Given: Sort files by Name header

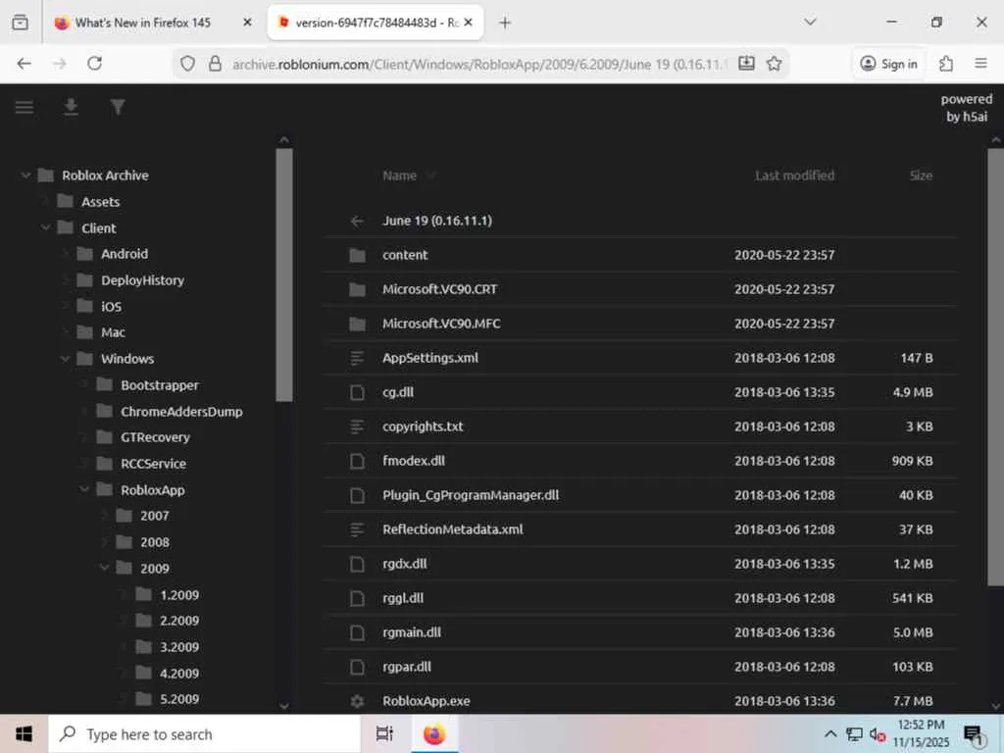Looking at the screenshot, I should pos(399,176).
